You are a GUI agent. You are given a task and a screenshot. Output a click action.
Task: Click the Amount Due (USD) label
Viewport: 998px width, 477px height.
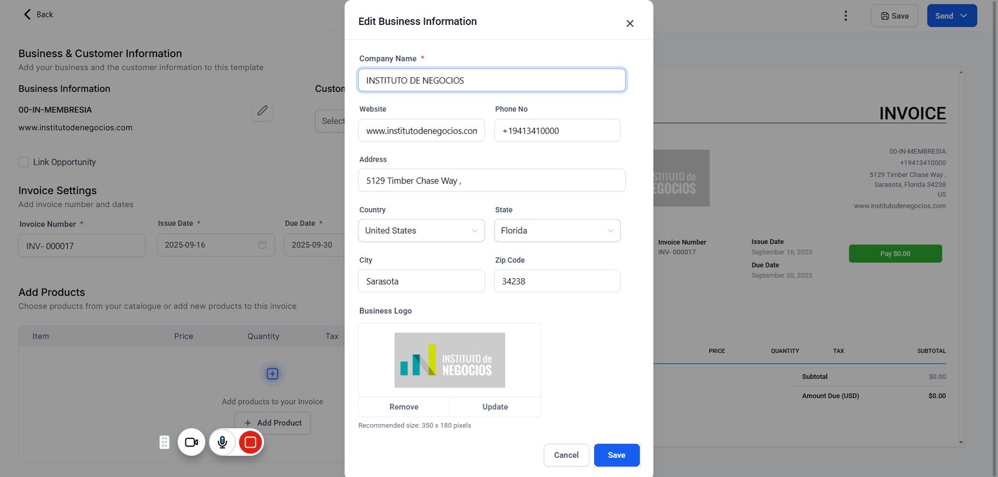[830, 396]
